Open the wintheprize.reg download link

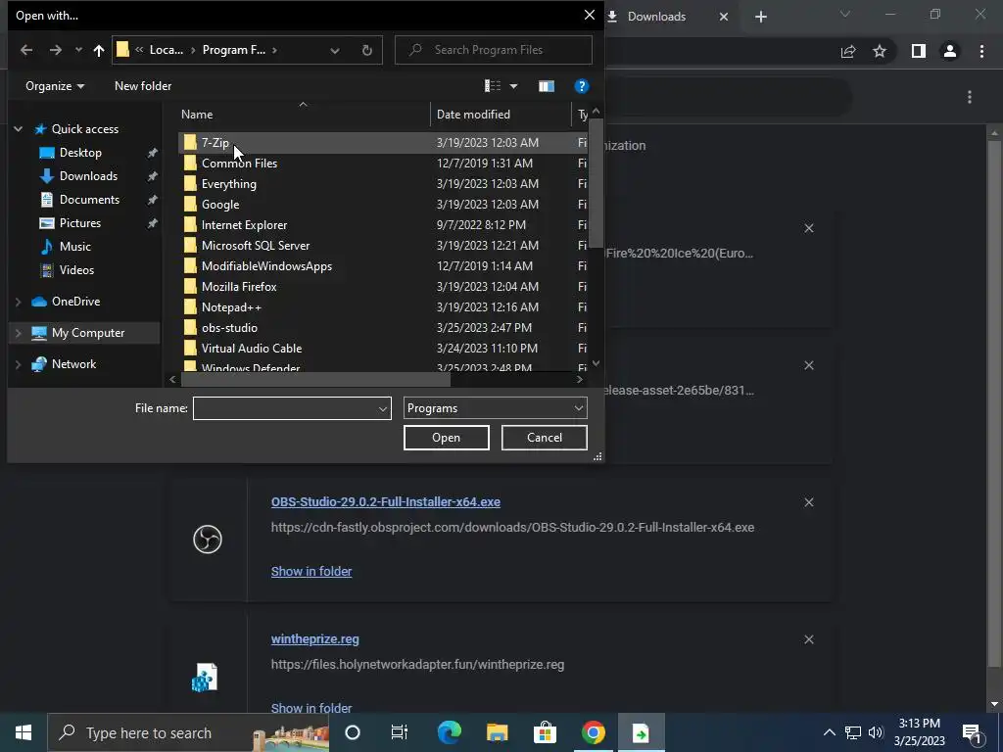(x=314, y=638)
